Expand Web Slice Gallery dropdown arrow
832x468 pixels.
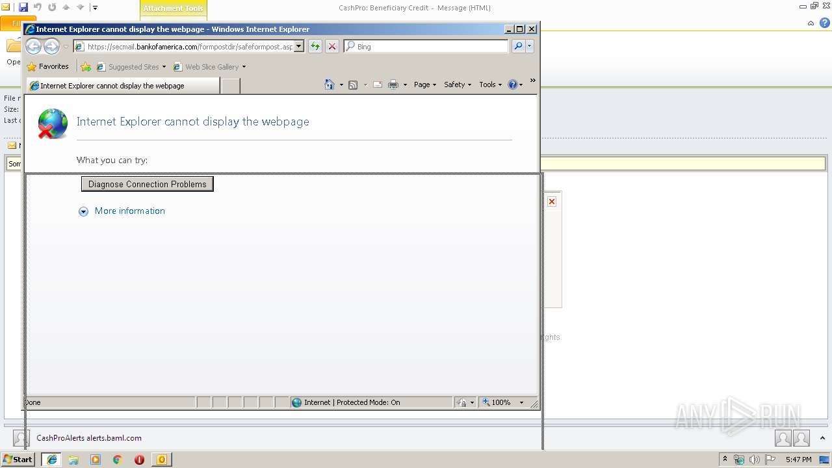click(244, 67)
